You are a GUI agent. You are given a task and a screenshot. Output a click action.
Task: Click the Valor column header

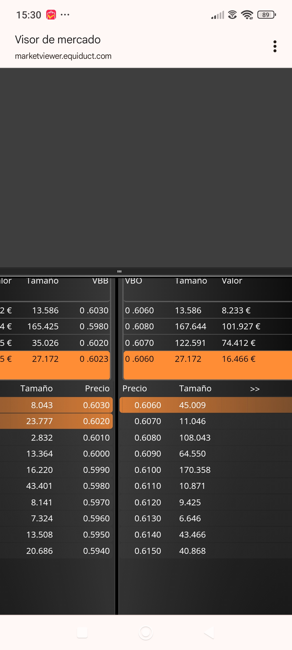click(232, 281)
